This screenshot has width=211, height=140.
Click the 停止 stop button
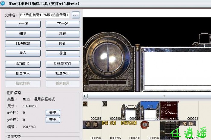(63, 44)
